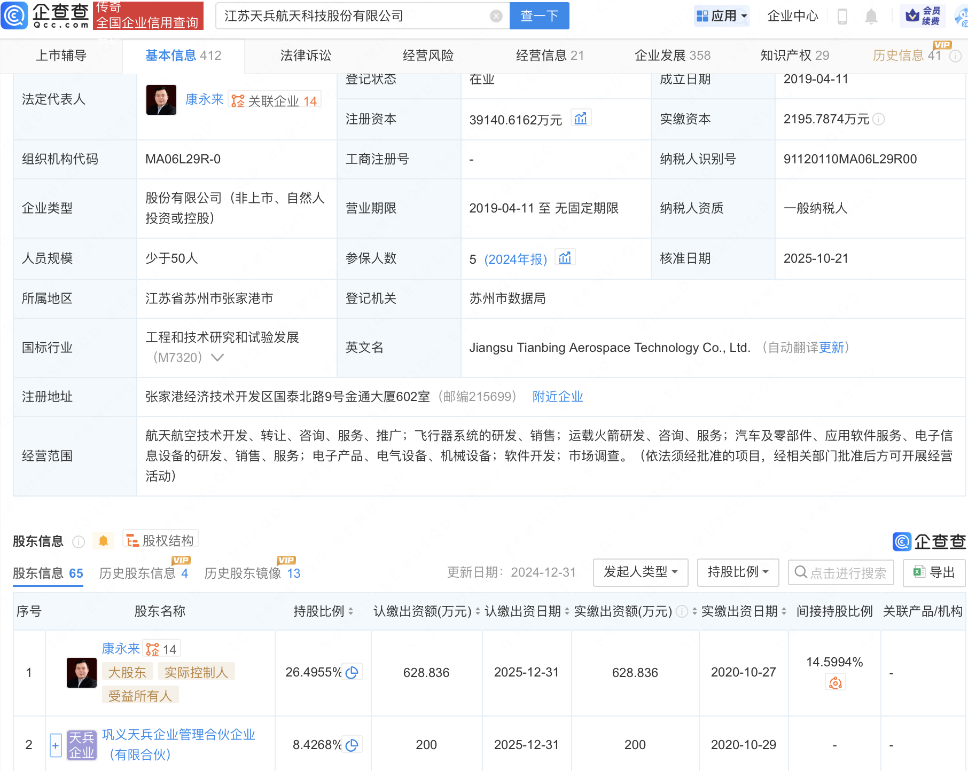The width and height of the screenshot is (968, 771).
Task: Click the 查一下 search button
Action: (x=539, y=16)
